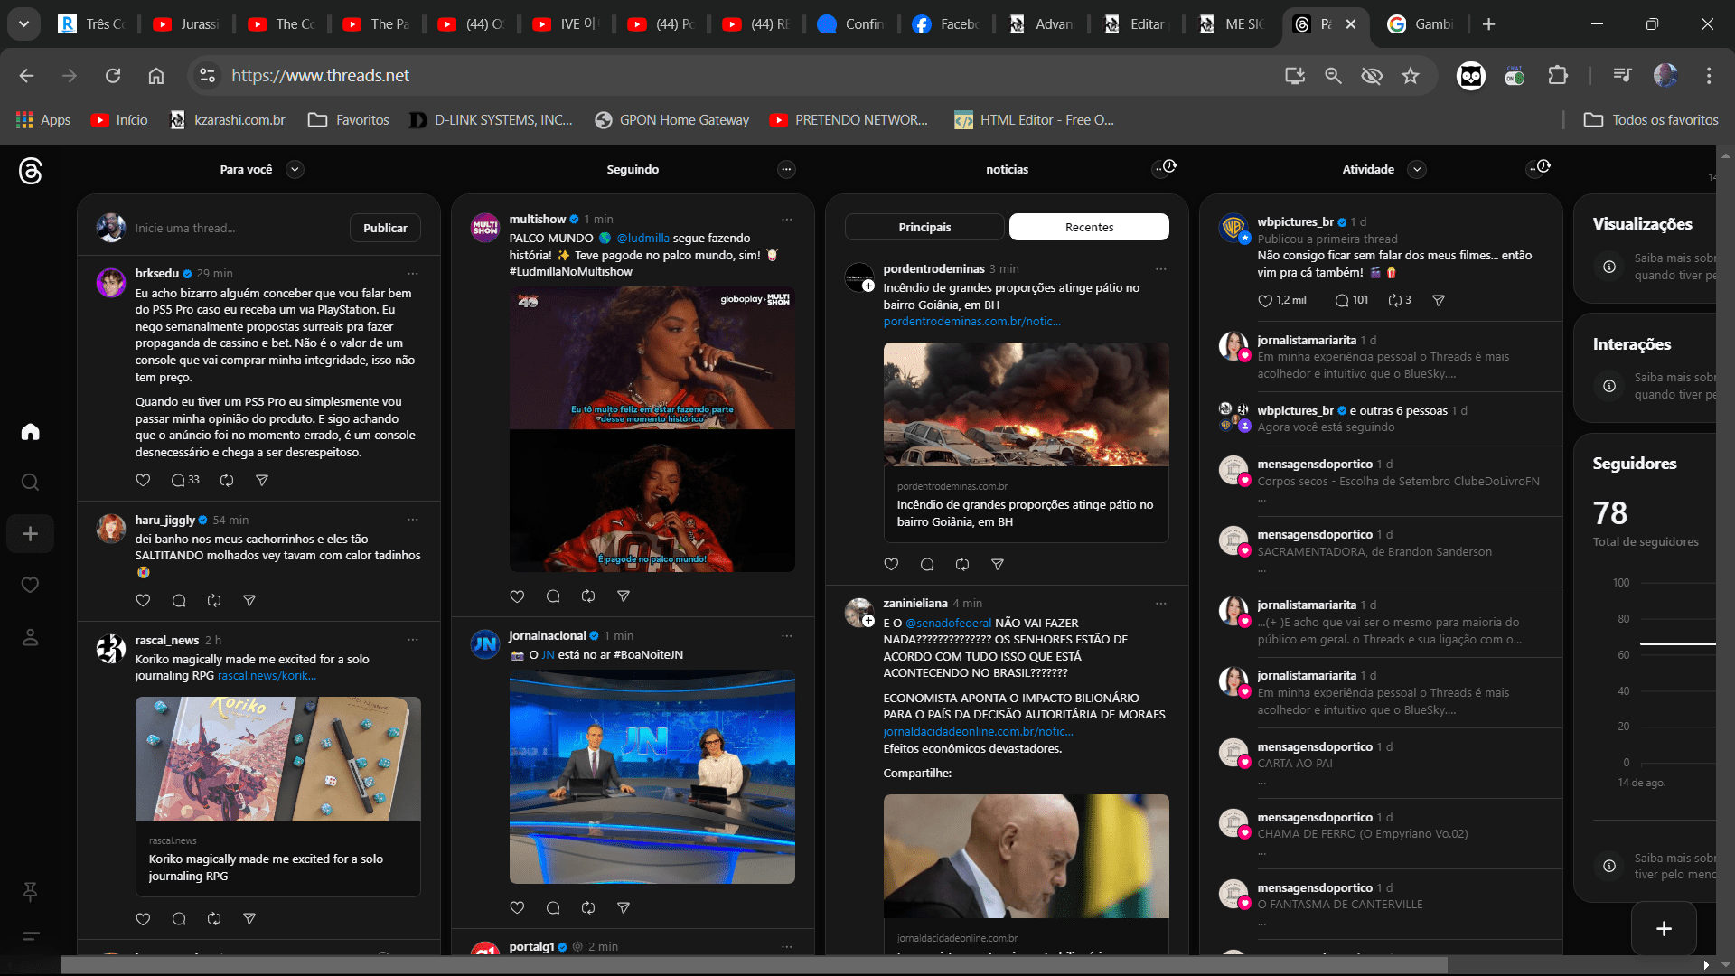
Task: Open the pordentrodeminas.com.br/notic link
Action: pos(971,322)
